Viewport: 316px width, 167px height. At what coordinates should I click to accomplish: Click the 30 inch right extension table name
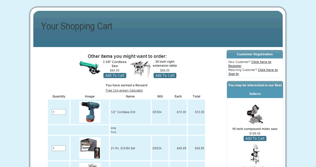click(x=165, y=64)
